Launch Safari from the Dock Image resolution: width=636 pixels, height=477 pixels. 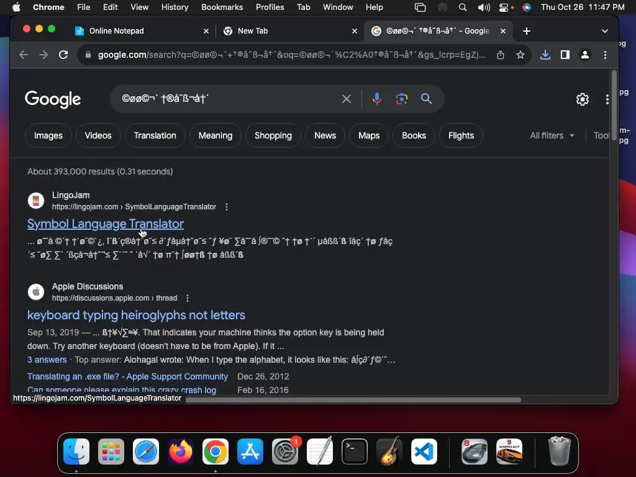pos(146,452)
